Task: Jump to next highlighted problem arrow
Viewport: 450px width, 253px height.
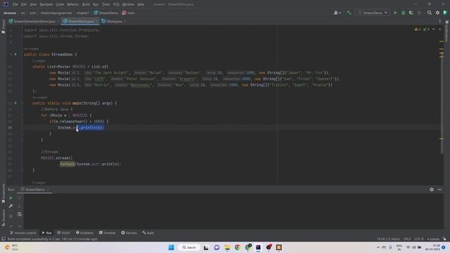Action: (439, 30)
